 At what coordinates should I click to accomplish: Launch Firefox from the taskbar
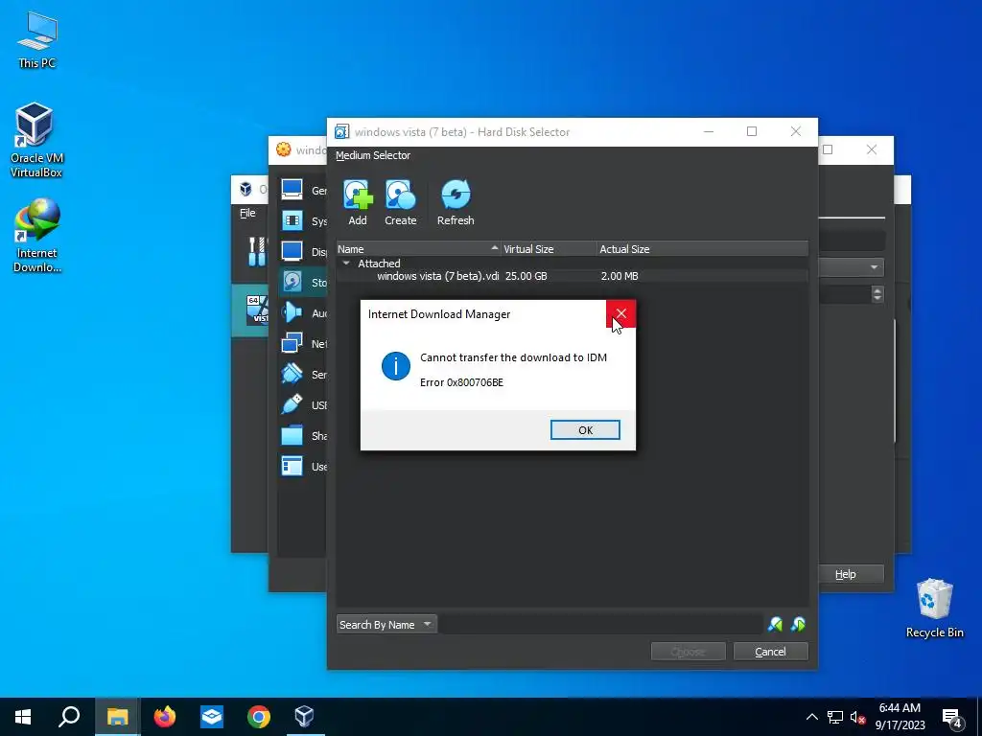(165, 717)
